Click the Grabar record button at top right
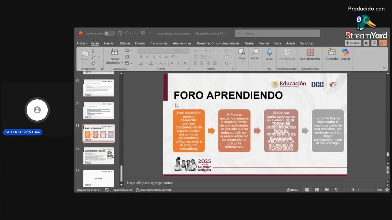The width and height of the screenshot is (392, 220). click(353, 43)
